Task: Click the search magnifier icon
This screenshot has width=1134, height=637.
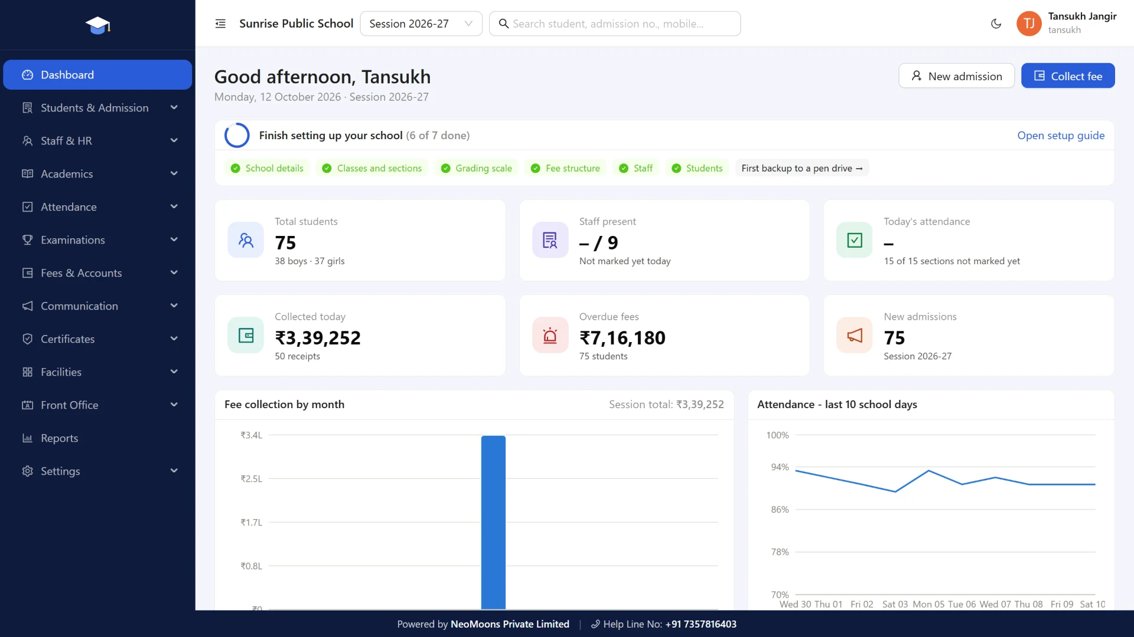Action: pos(503,24)
